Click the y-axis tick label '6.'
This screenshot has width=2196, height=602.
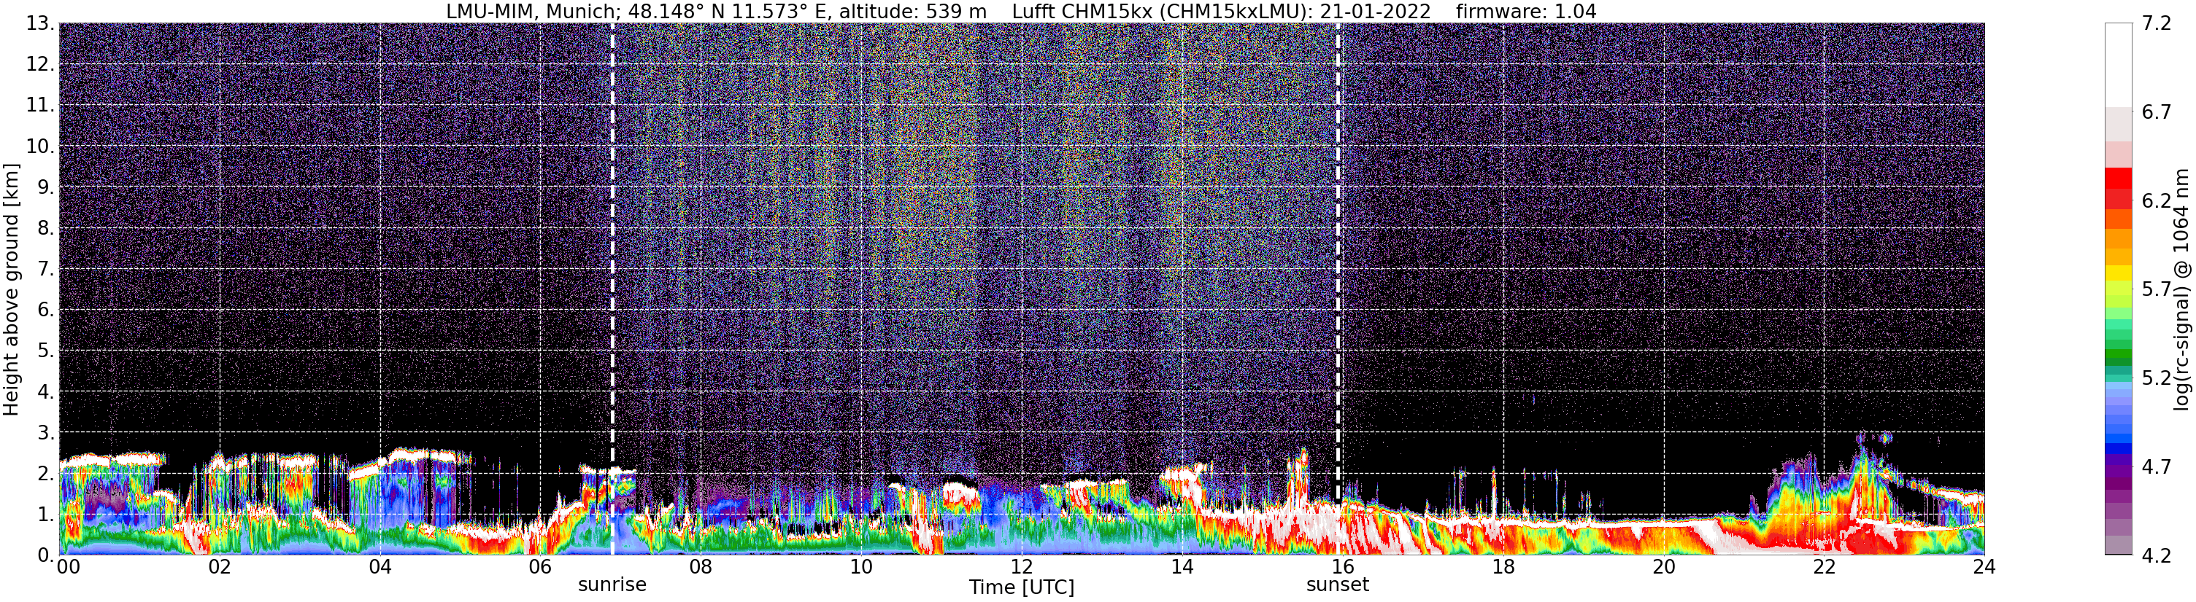coord(46,310)
